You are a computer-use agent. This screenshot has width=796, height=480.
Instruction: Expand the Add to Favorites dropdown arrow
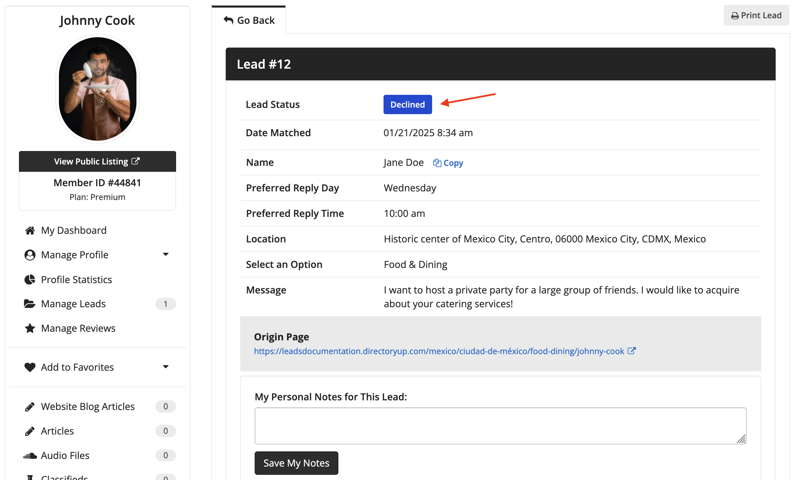(166, 367)
